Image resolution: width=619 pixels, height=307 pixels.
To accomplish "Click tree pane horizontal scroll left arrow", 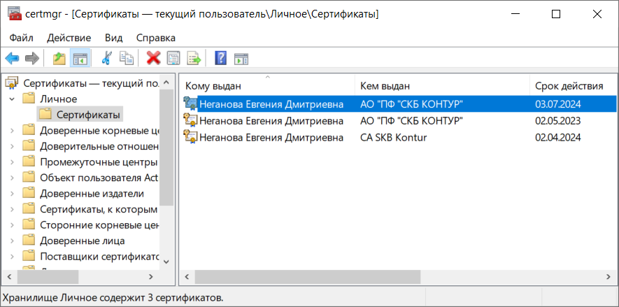I will click(x=10, y=277).
